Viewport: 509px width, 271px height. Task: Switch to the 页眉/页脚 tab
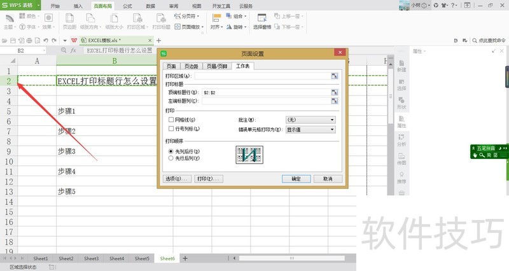coord(216,66)
